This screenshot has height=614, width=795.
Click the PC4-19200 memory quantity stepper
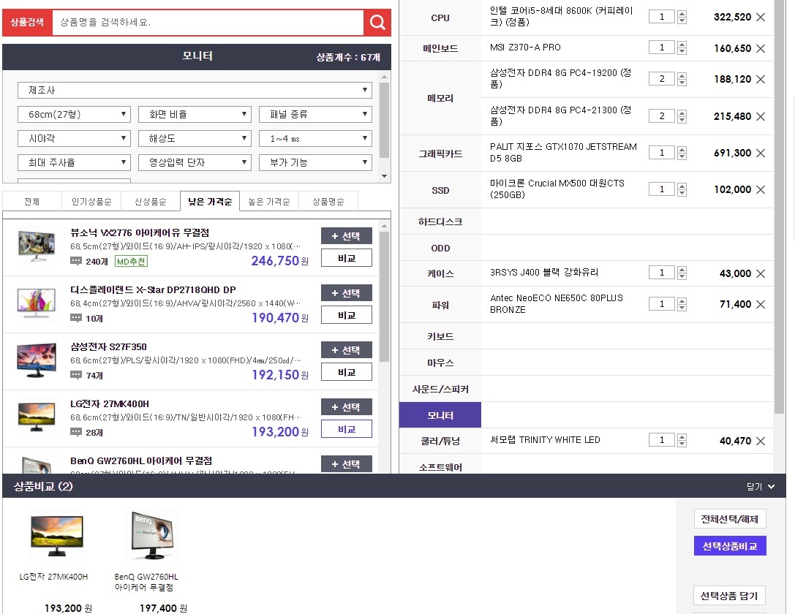click(x=682, y=79)
